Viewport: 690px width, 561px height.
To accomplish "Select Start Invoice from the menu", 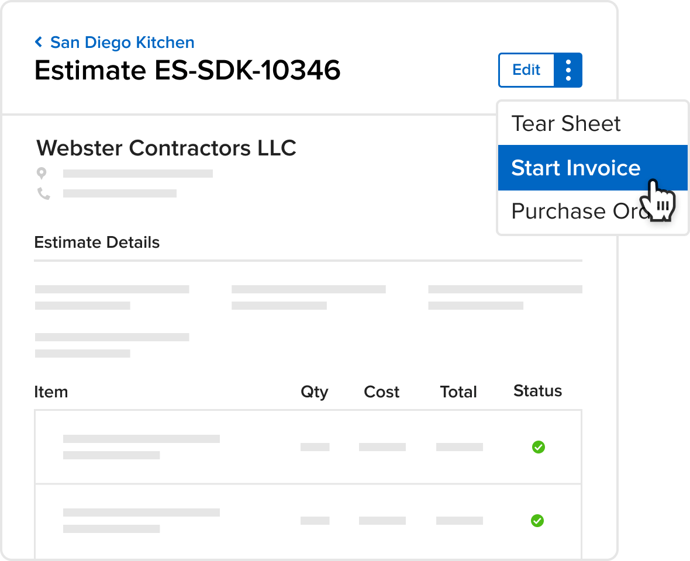I will (x=575, y=168).
